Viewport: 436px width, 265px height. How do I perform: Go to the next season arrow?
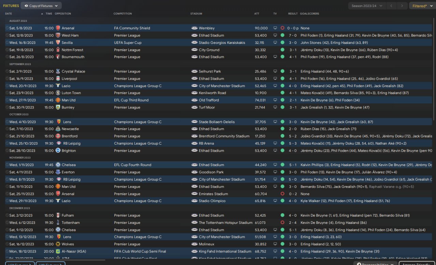[402, 6]
